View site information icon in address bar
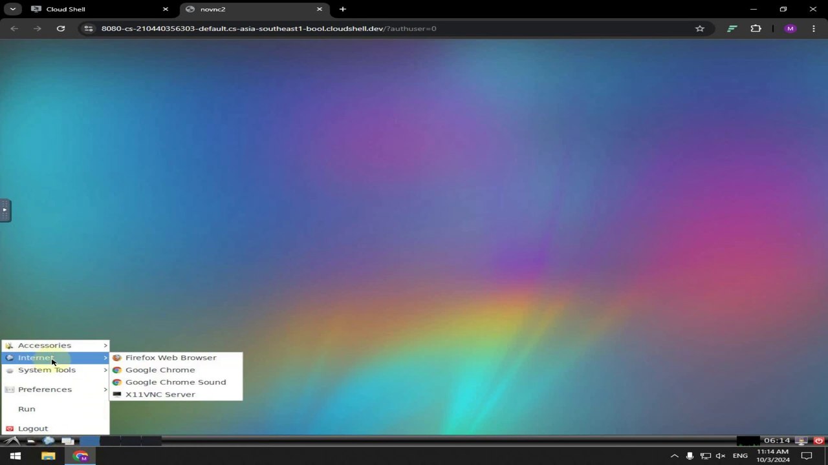This screenshot has height=465, width=828. (89, 28)
